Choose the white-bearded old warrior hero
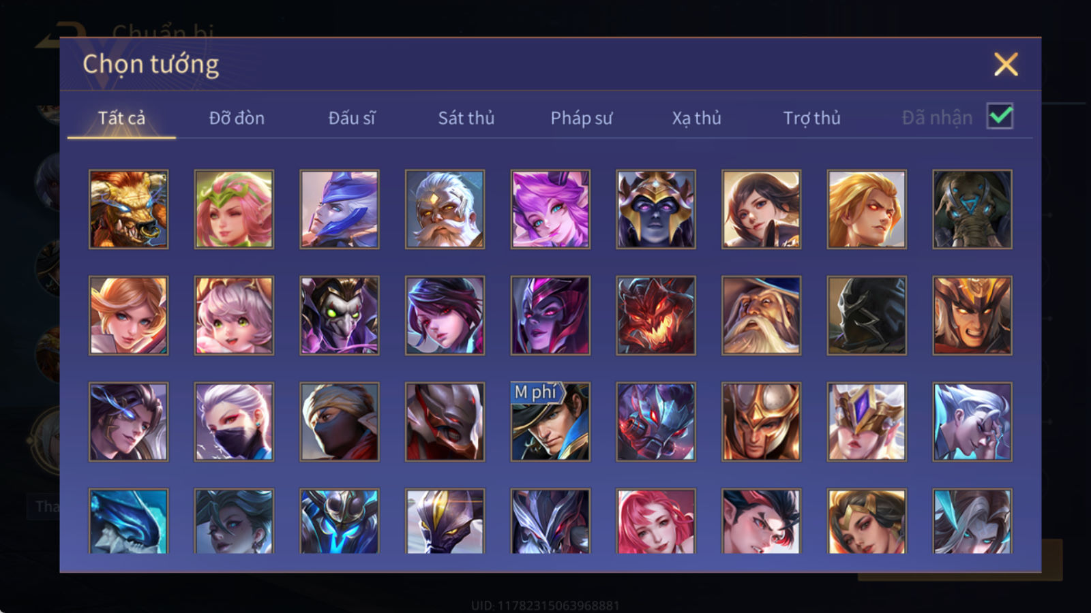1091x613 pixels. point(445,209)
